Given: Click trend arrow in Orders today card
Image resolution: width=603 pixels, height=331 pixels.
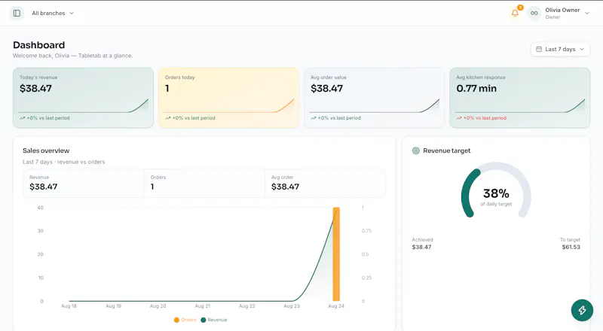Looking at the screenshot, I should (x=167, y=118).
